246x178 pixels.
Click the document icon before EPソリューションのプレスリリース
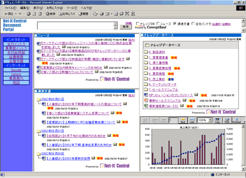146,95
